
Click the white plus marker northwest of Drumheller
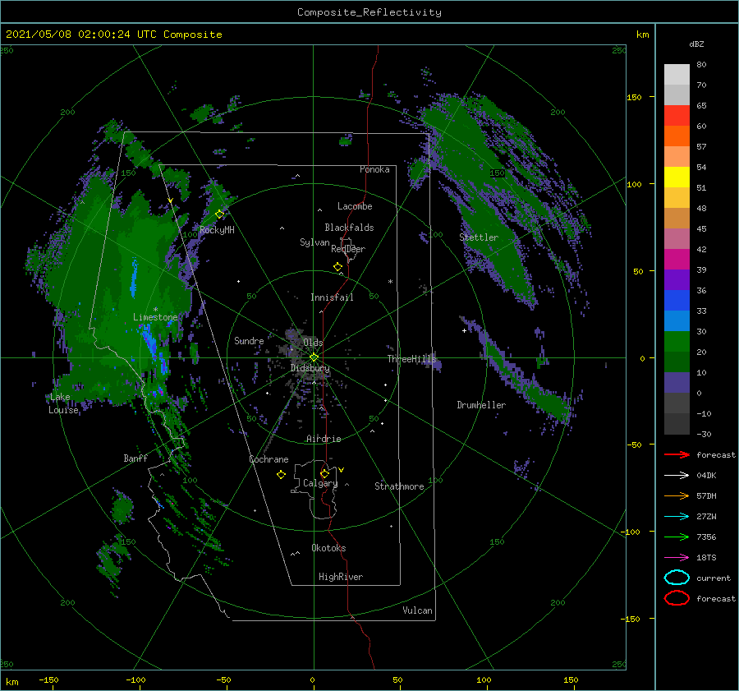pyautogui.click(x=464, y=330)
